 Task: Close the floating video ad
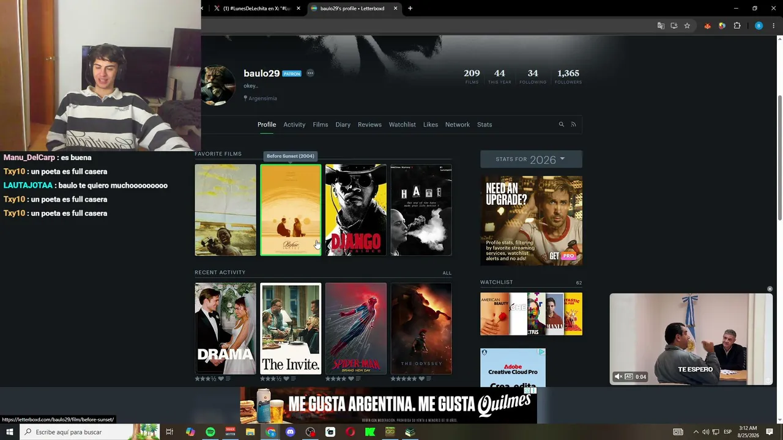click(770, 289)
